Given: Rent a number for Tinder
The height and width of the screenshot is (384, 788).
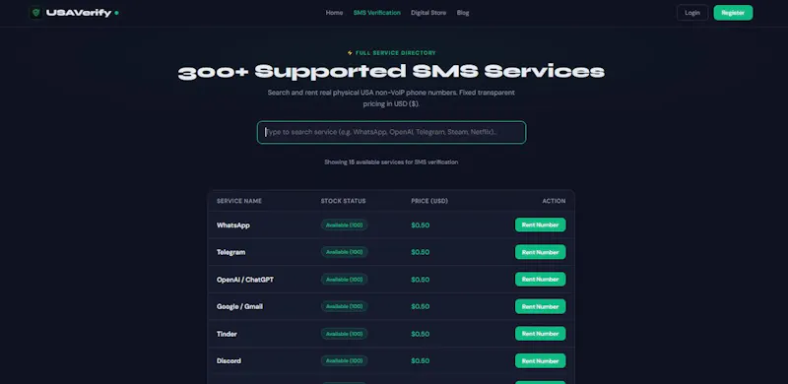Looking at the screenshot, I should coord(540,333).
